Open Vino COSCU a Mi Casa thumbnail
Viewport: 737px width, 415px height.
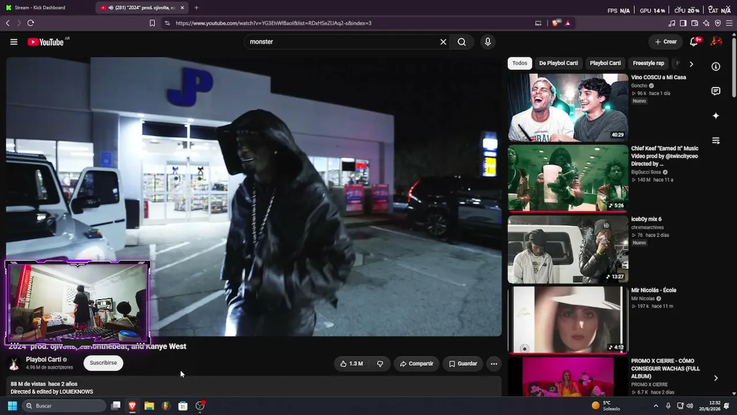click(x=568, y=107)
